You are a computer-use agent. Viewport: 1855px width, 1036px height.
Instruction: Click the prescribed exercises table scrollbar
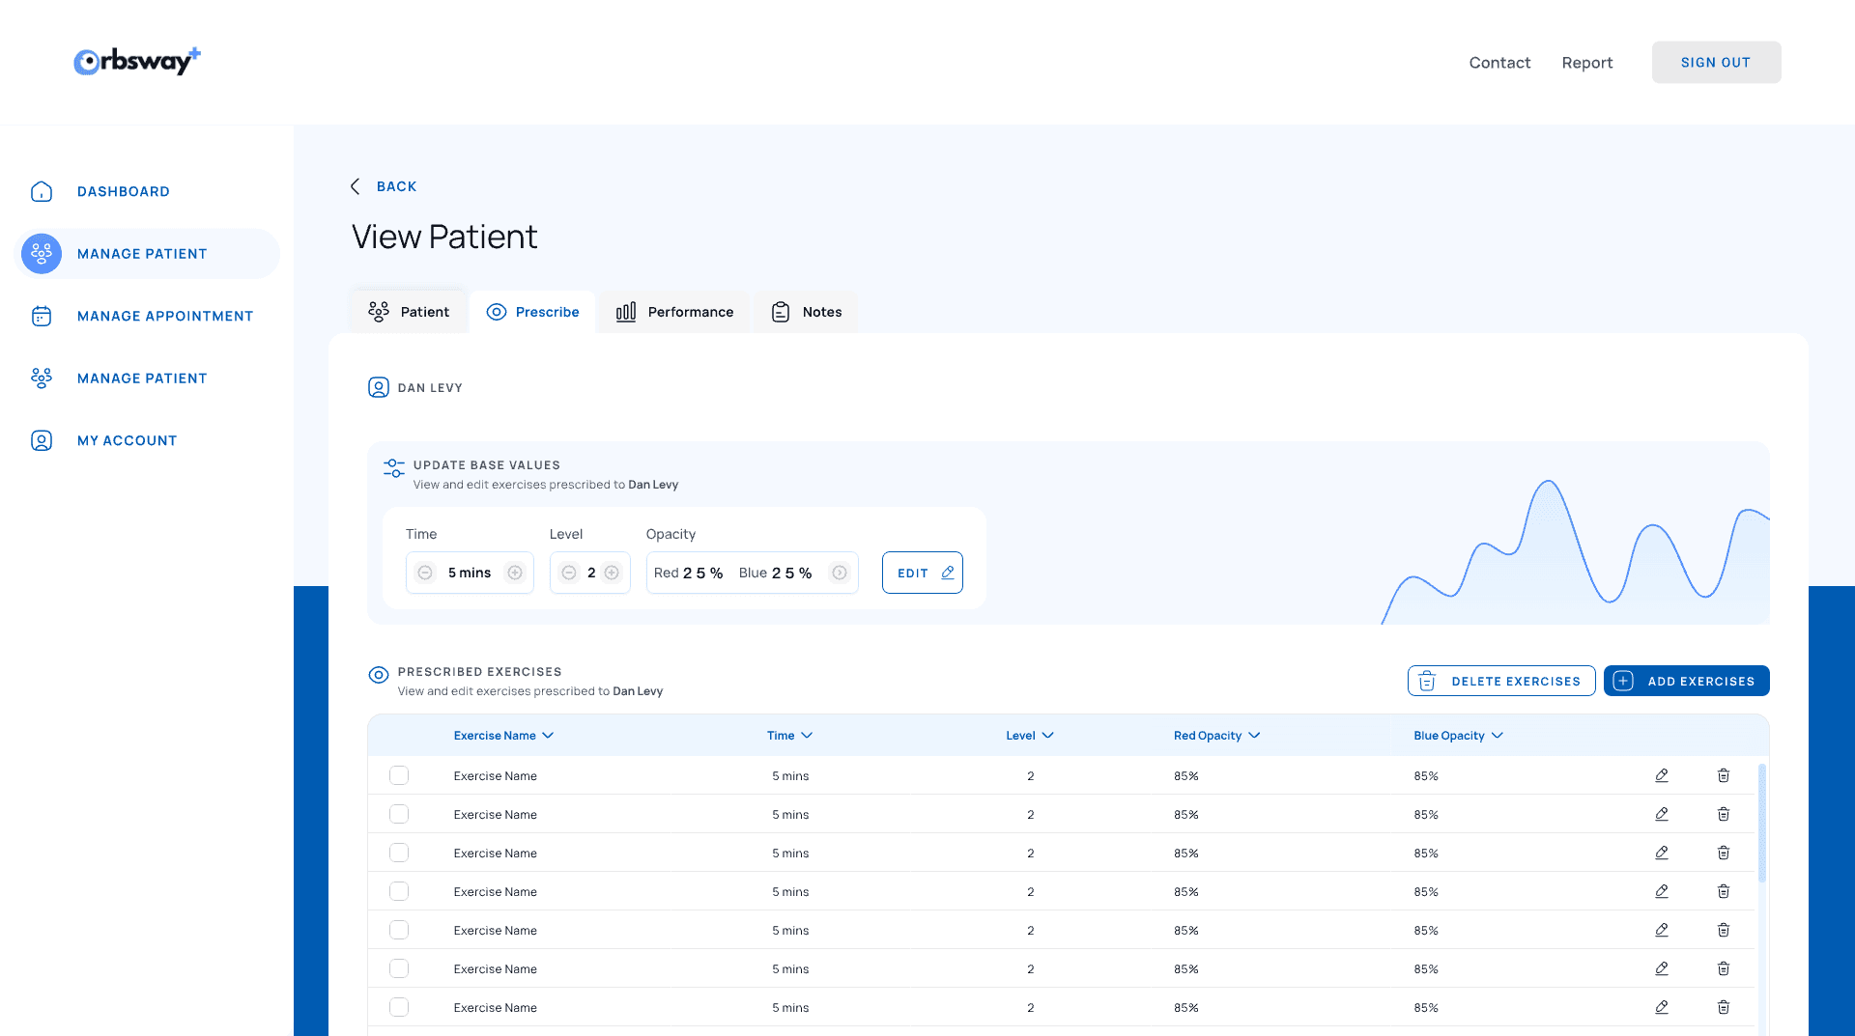(x=1762, y=823)
